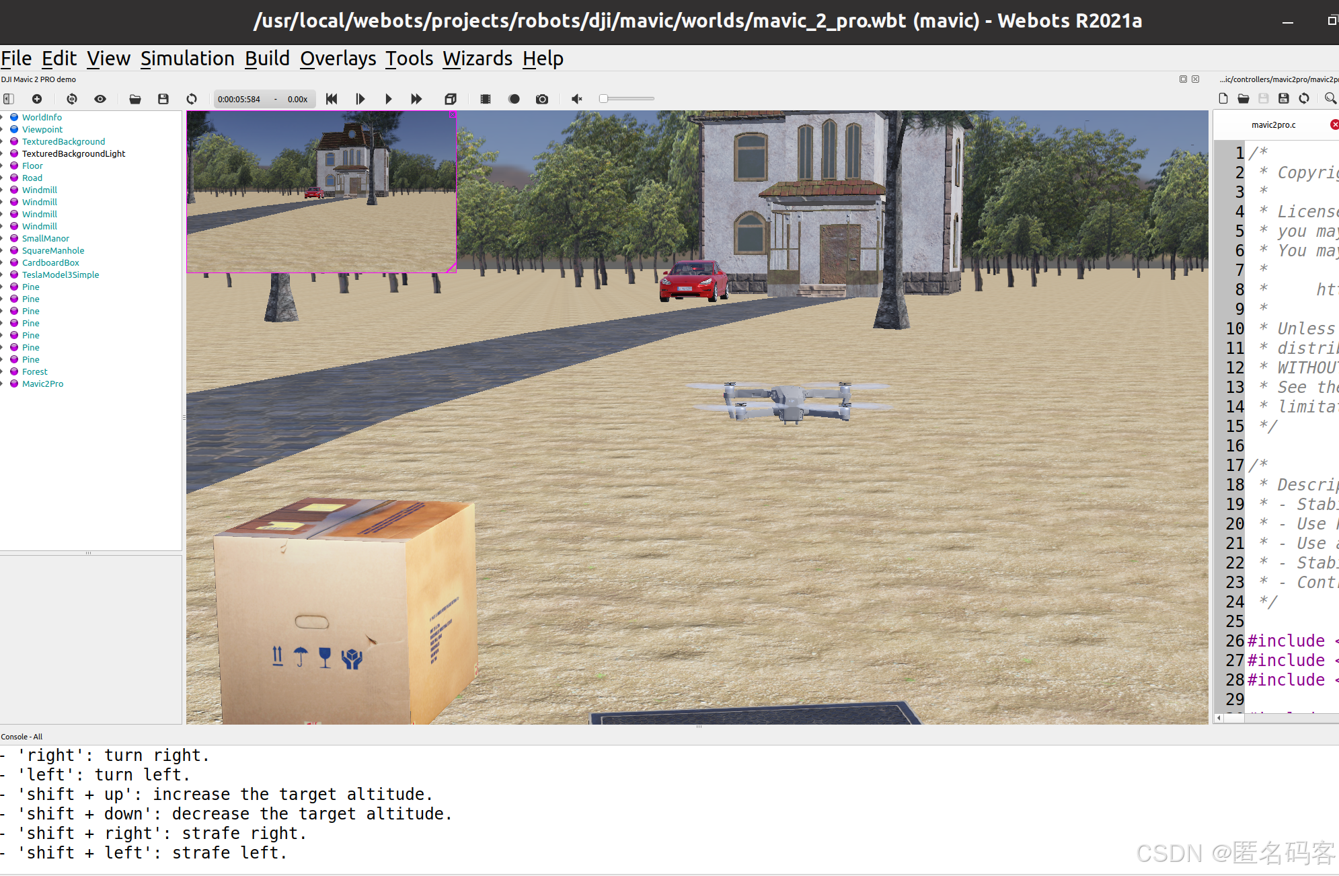
Task: Click the volume slider handle
Action: tap(604, 99)
